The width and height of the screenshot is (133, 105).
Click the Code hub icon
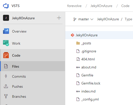point(6,55)
